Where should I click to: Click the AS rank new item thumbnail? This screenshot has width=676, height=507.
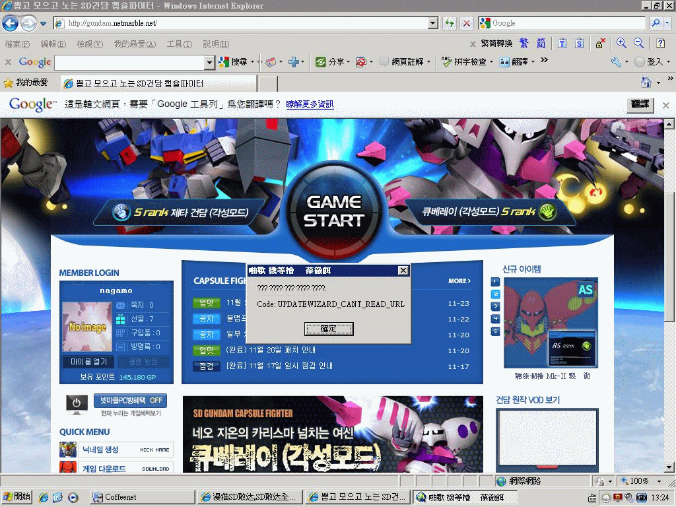[551, 323]
